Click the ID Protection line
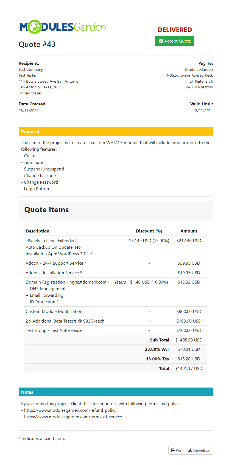Screen dimensions: 232x465 point(42,302)
